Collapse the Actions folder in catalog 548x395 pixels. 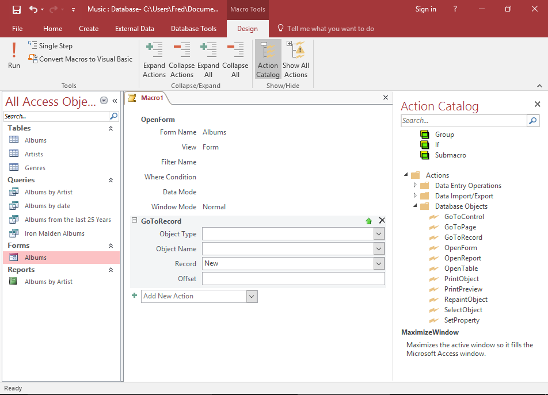point(406,174)
